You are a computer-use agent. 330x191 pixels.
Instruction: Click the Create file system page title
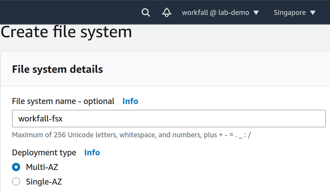tap(66, 32)
